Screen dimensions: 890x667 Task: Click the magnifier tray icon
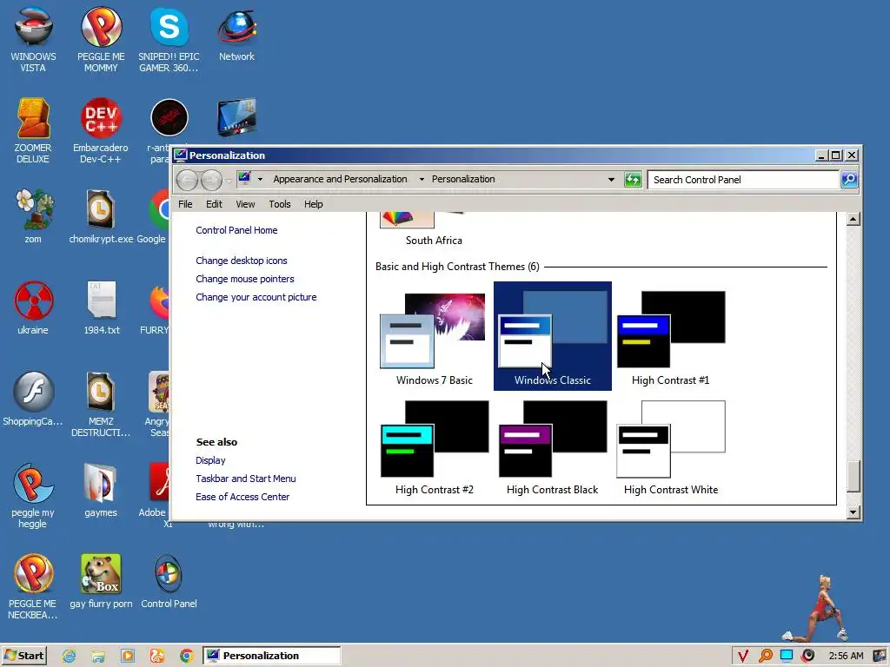click(766, 656)
